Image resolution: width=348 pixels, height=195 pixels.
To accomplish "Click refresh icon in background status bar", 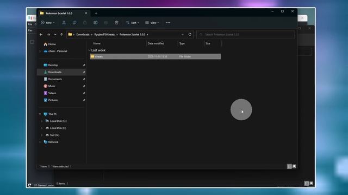I will pos(29,185).
